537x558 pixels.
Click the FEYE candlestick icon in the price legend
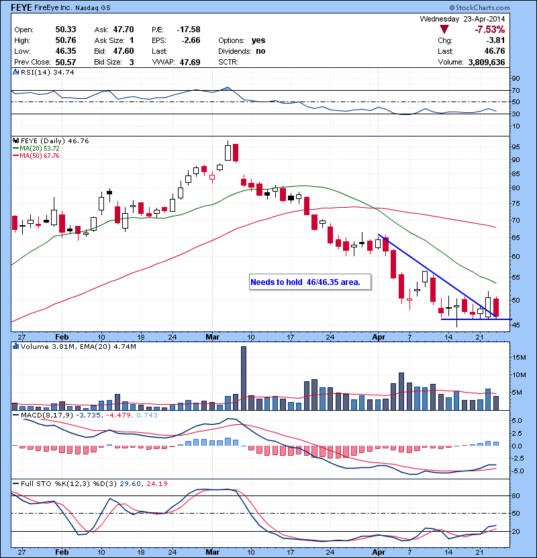[x=15, y=141]
